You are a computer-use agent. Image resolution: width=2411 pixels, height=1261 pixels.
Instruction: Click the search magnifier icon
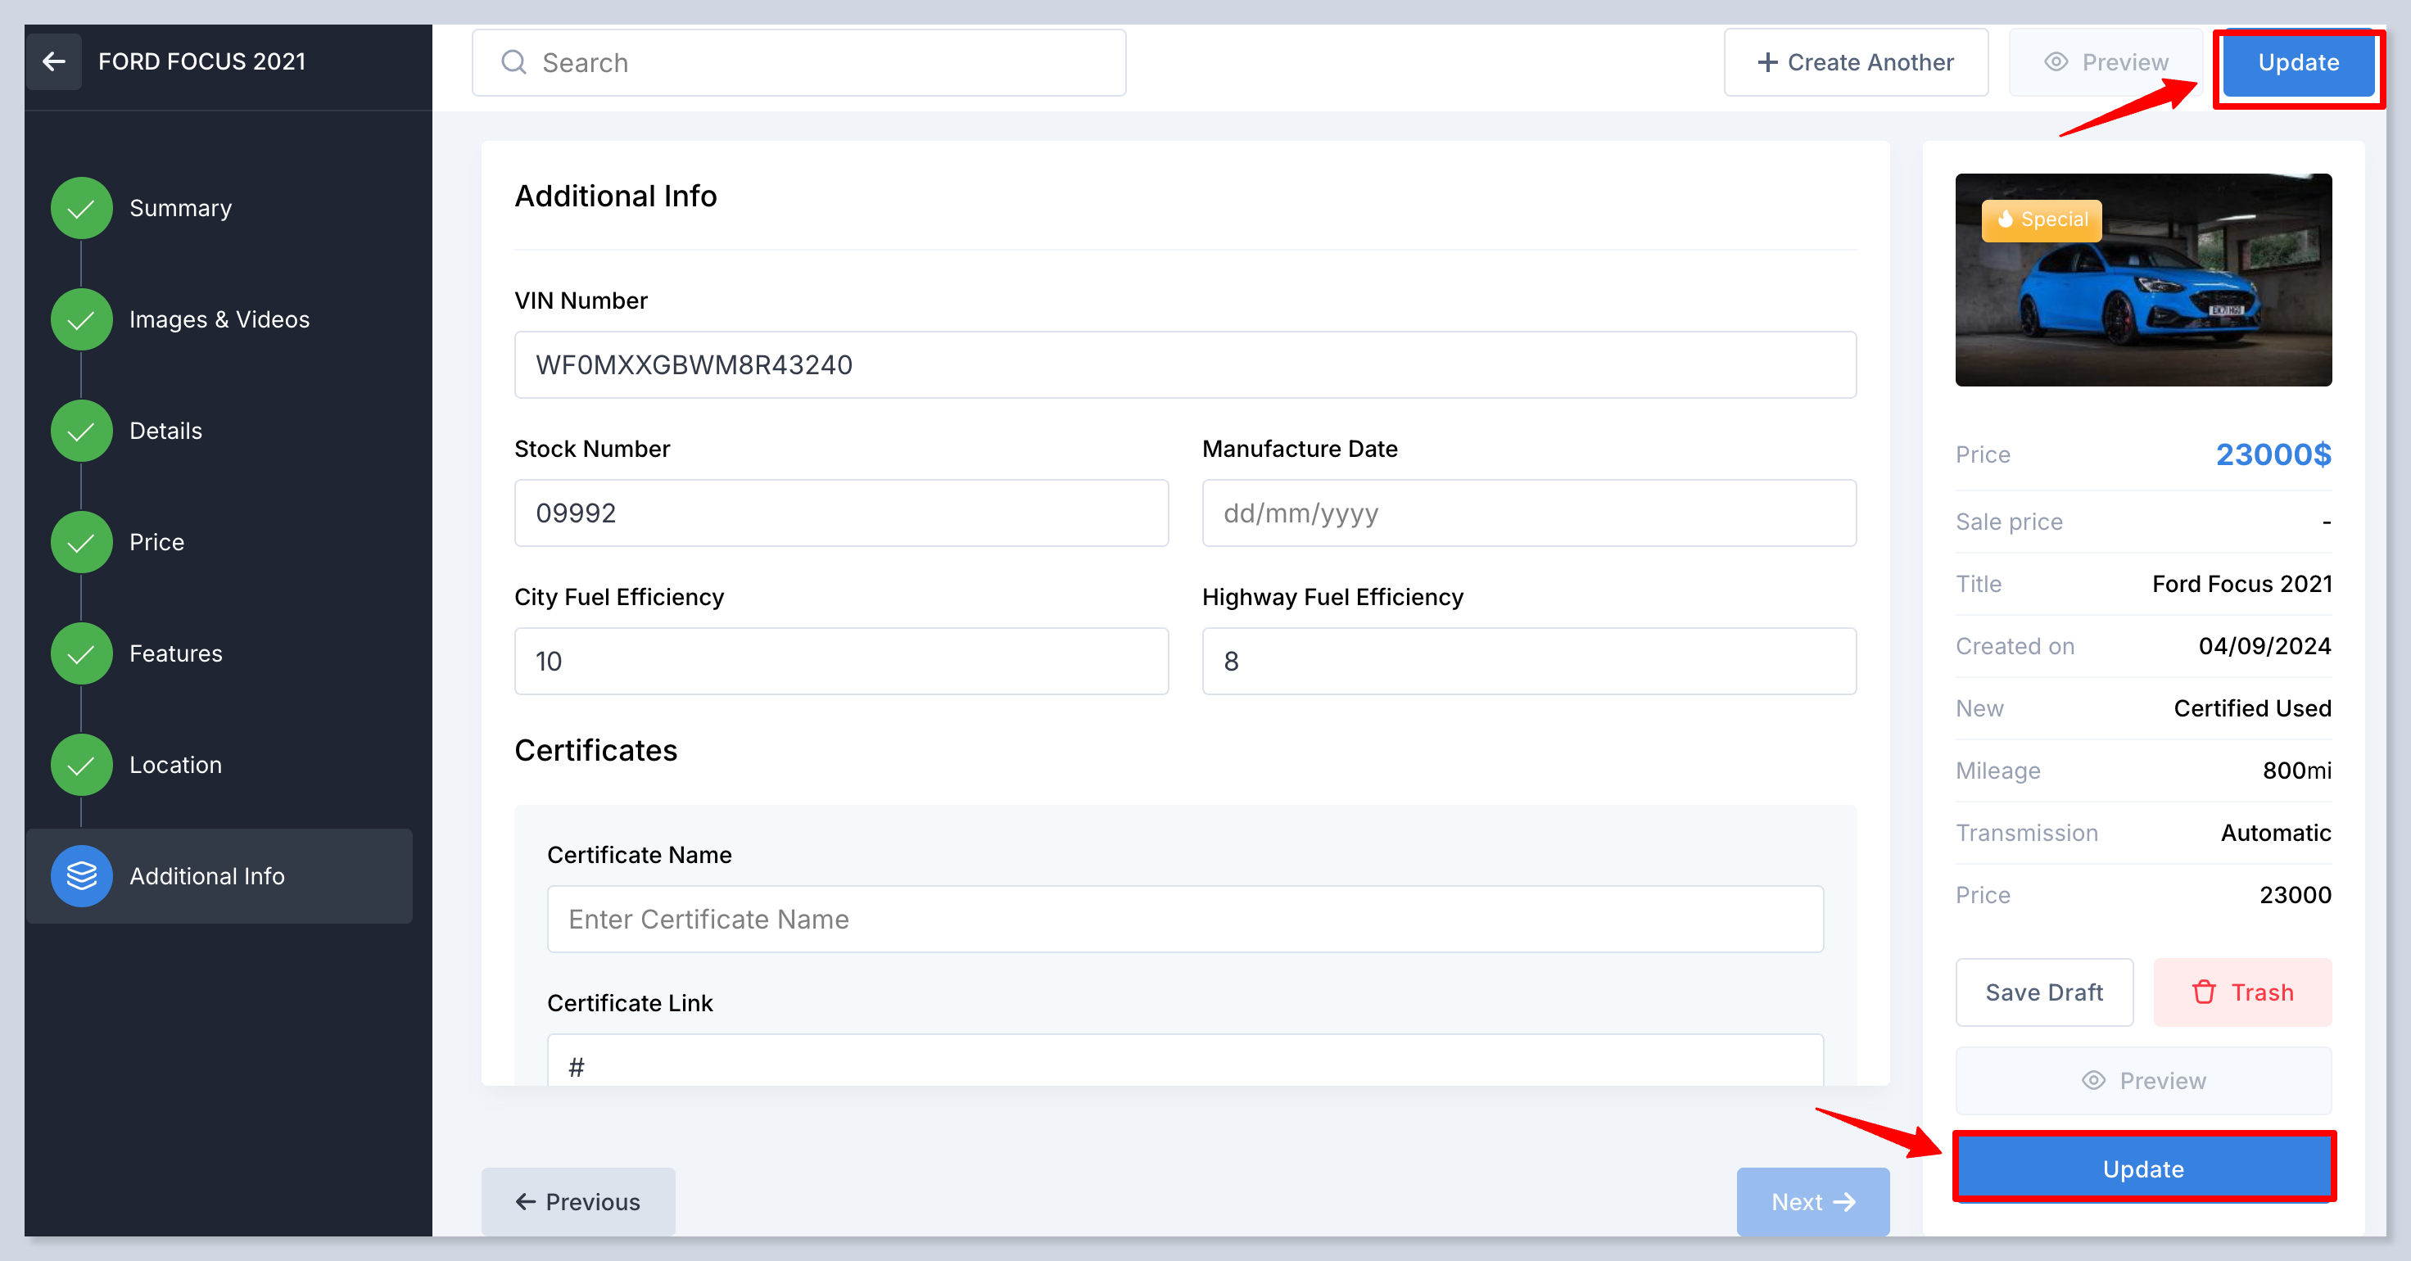[x=513, y=63]
